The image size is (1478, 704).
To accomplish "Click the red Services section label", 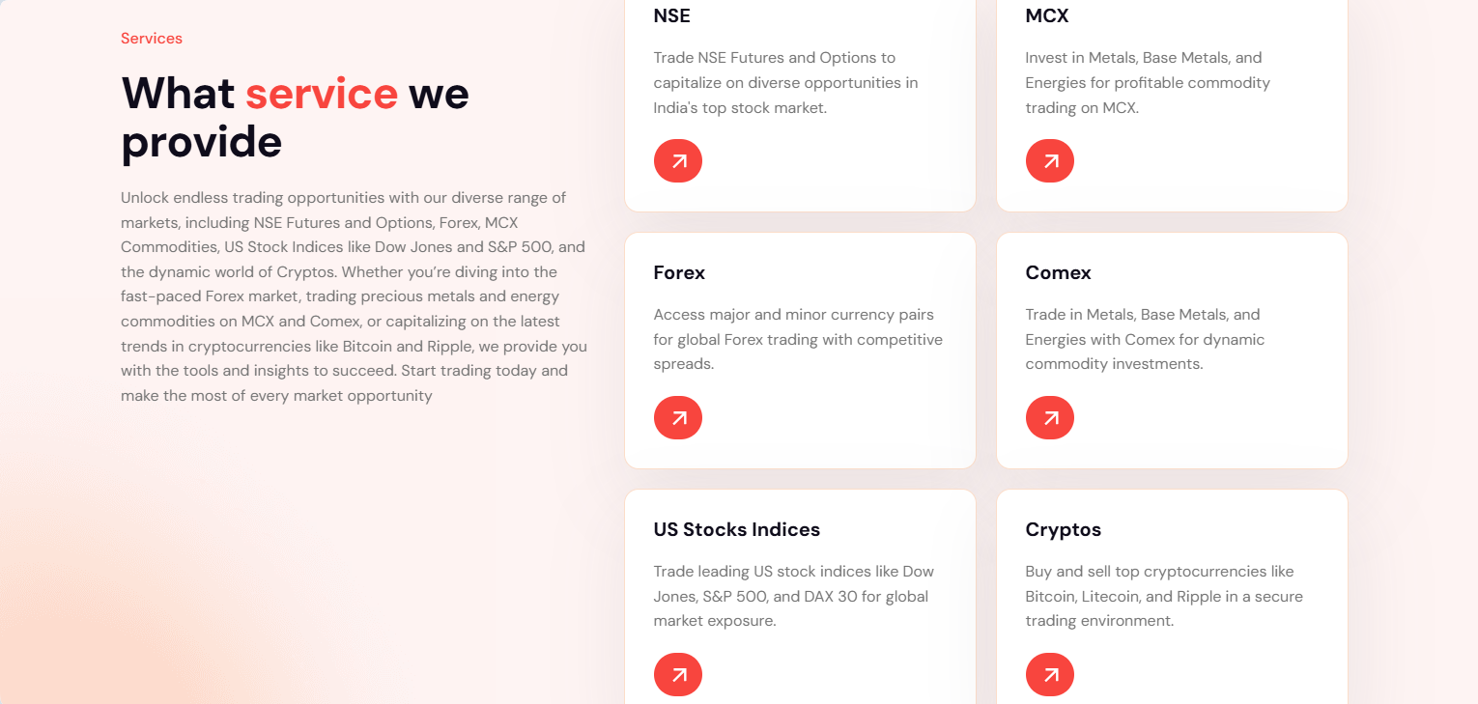I will [x=152, y=39].
